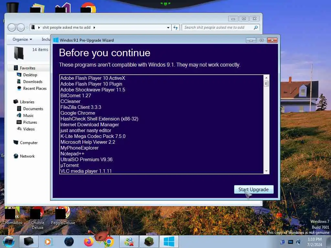Click the tray network monitor icon
Screen dimensions: 331x248
click(291, 242)
